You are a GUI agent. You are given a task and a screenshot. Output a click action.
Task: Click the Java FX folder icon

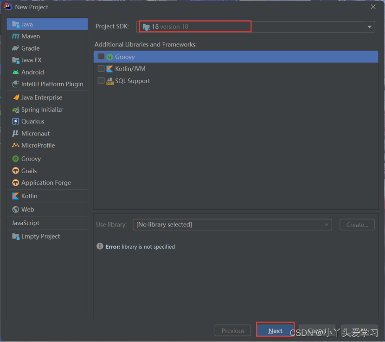[x=16, y=60]
